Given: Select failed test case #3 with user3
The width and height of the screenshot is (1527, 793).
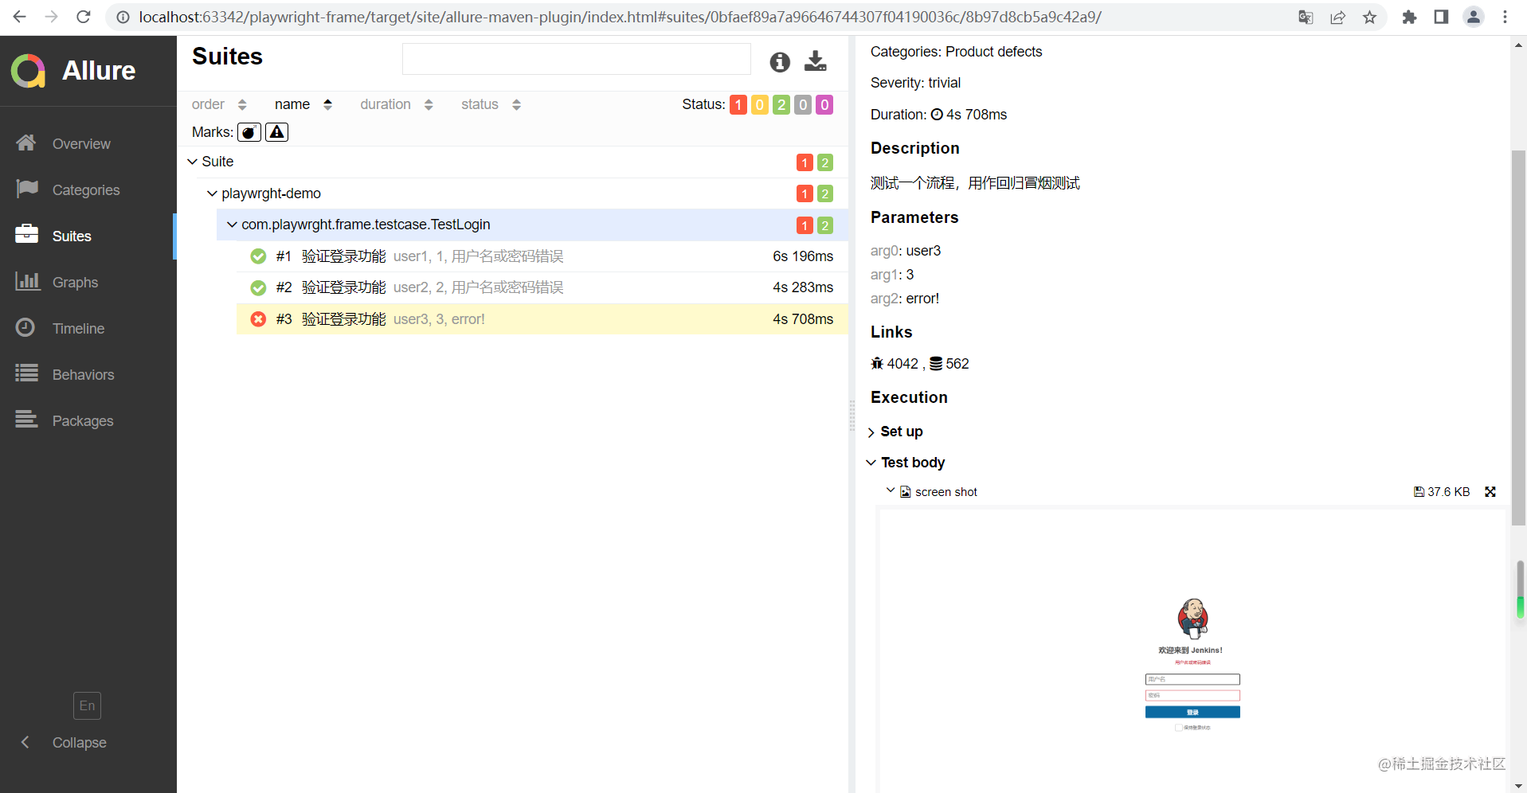Looking at the screenshot, I should [x=542, y=319].
